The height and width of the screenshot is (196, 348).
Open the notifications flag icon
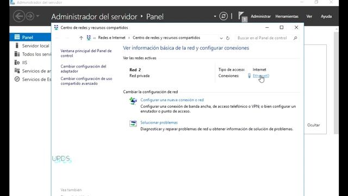pyautogui.click(x=242, y=17)
